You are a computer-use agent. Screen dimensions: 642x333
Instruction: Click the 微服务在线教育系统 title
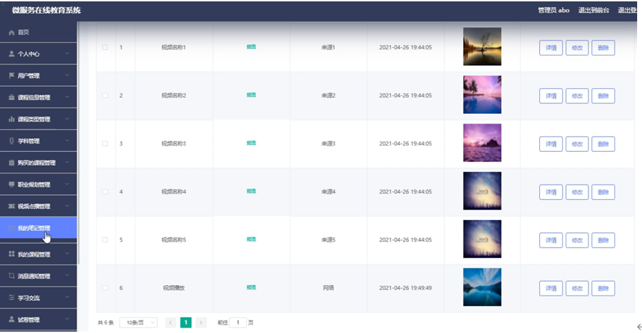(x=47, y=10)
